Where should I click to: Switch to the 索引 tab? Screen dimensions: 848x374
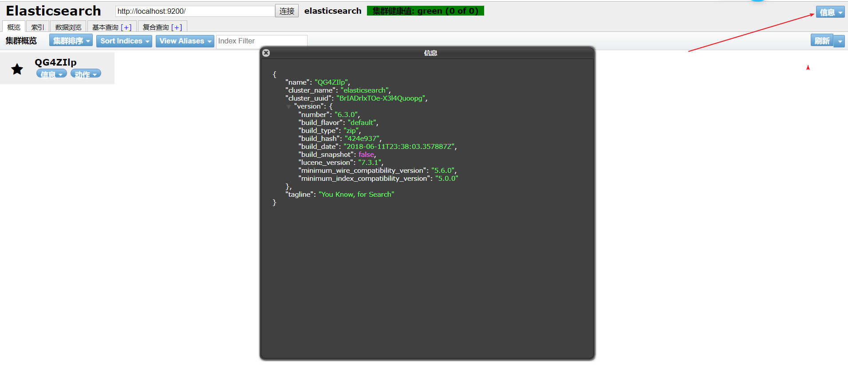(37, 27)
